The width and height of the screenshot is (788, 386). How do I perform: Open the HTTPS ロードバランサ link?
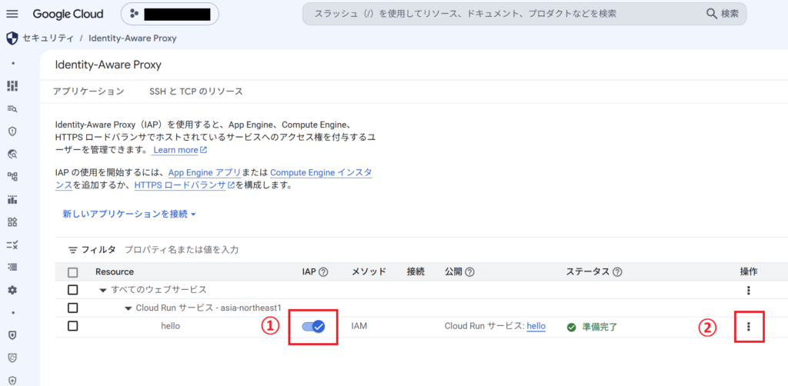pos(180,185)
